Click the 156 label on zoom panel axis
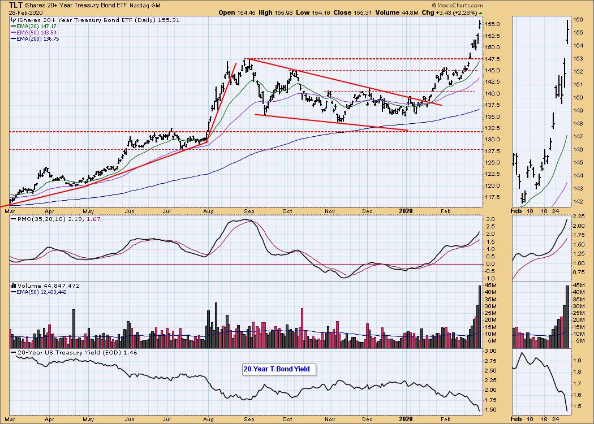 click(578, 20)
